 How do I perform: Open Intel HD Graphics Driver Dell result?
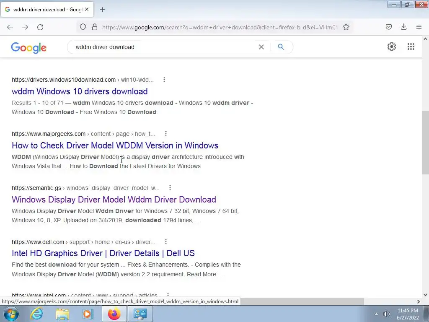pyautogui.click(x=103, y=253)
